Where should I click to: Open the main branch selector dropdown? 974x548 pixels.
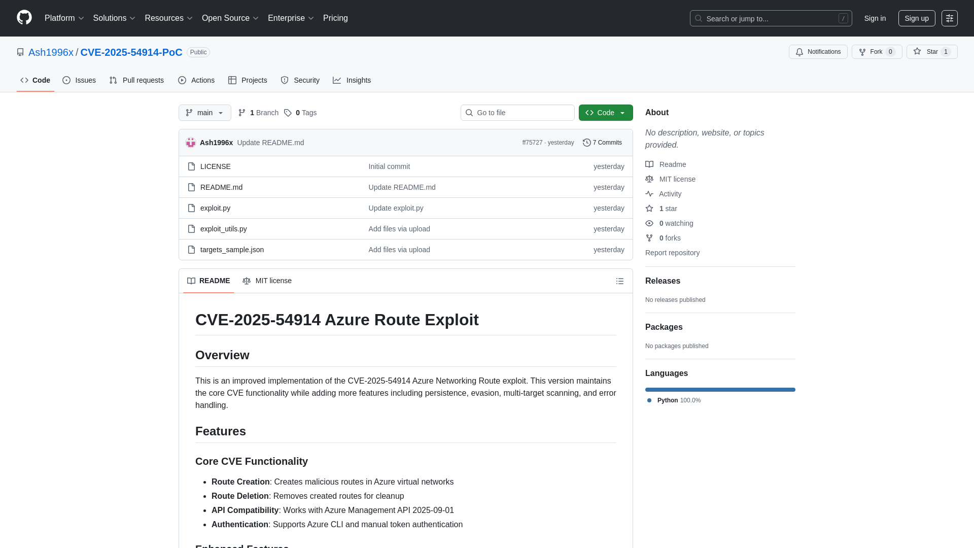click(x=205, y=113)
